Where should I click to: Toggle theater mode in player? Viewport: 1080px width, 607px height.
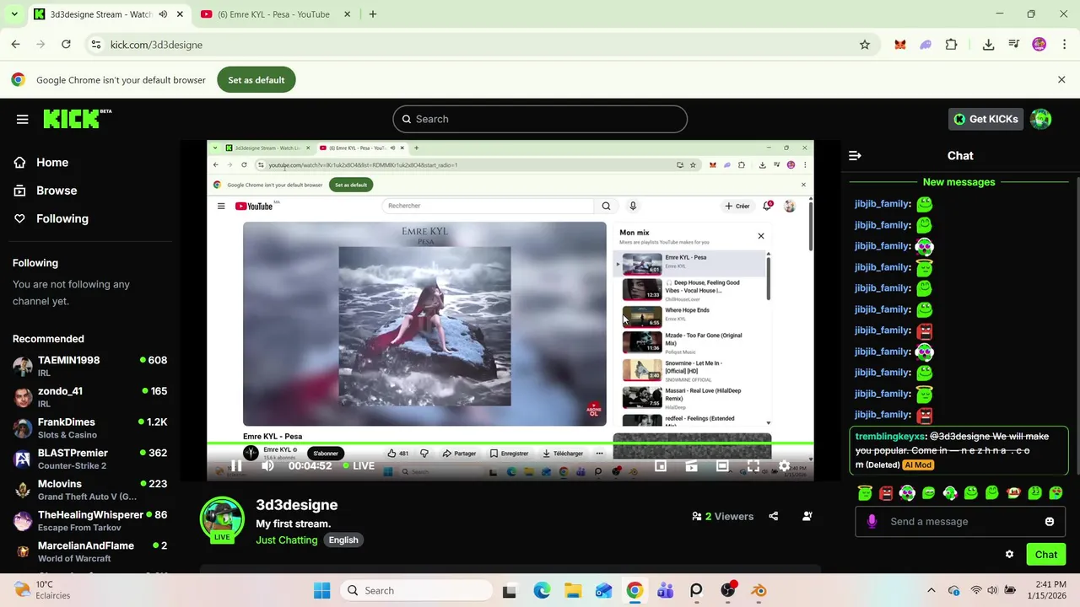[722, 465]
